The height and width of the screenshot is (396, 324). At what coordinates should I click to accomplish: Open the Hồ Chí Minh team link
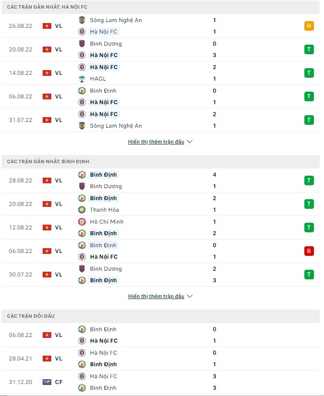coord(107,222)
